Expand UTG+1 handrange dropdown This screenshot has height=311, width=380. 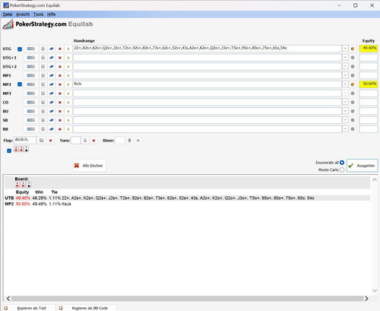[x=345, y=58]
